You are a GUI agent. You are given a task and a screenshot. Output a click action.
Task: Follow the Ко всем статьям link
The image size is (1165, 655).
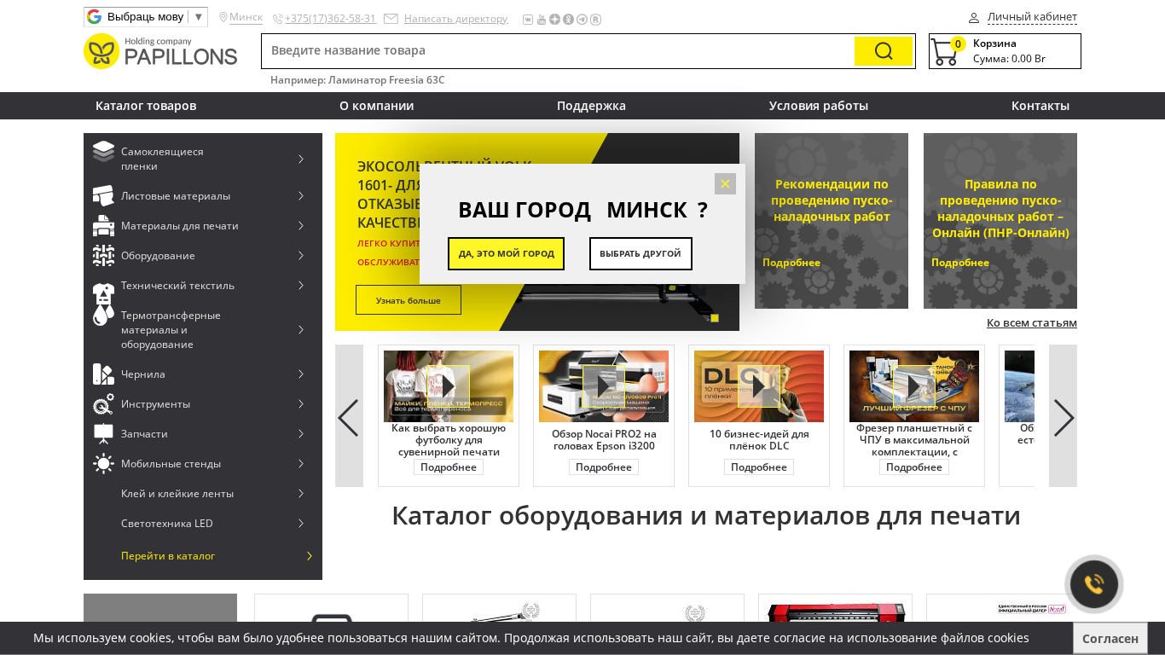pyautogui.click(x=1032, y=322)
